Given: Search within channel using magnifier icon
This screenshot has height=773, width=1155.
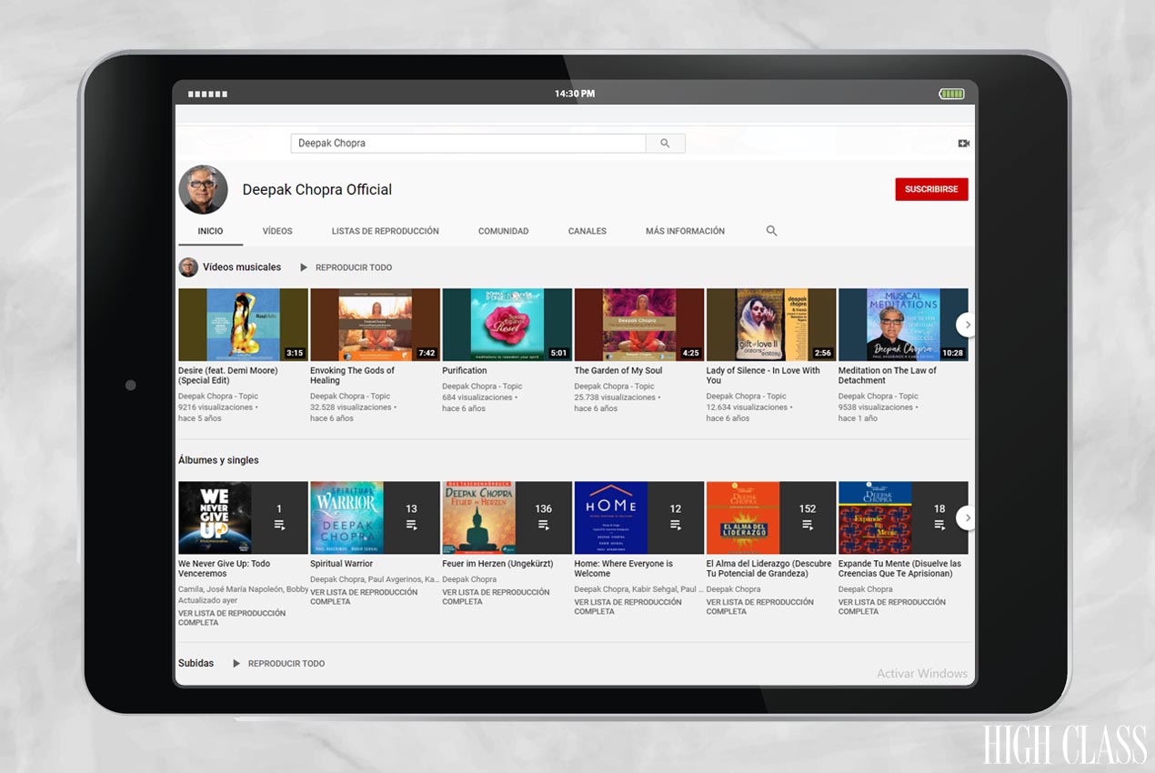Looking at the screenshot, I should [771, 231].
